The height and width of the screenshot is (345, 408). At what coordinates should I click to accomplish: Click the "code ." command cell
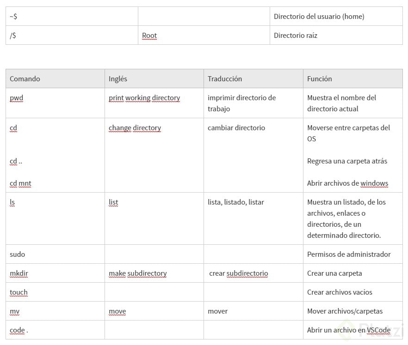click(x=19, y=330)
